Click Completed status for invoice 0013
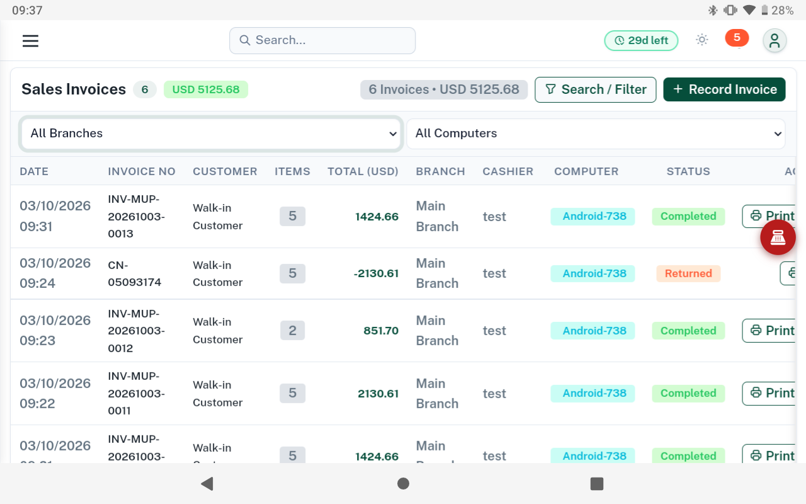The height and width of the screenshot is (504, 806). tap(688, 216)
